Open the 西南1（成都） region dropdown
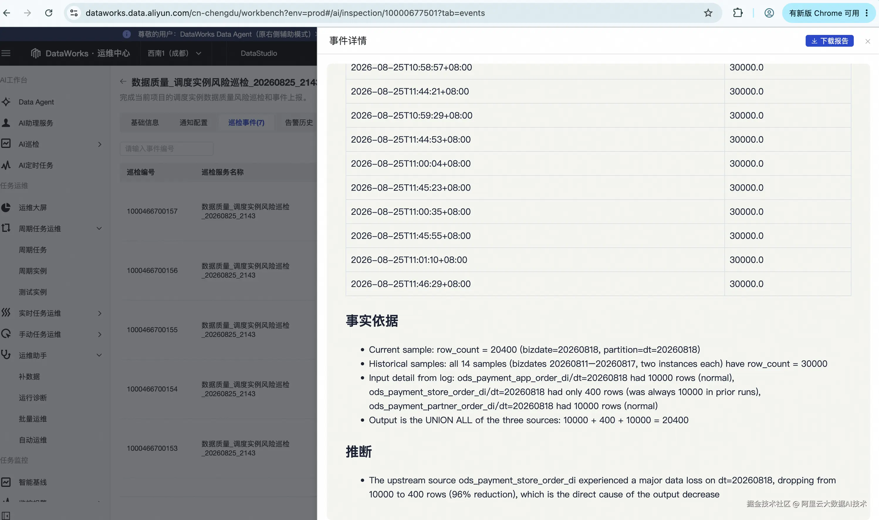 (x=174, y=53)
